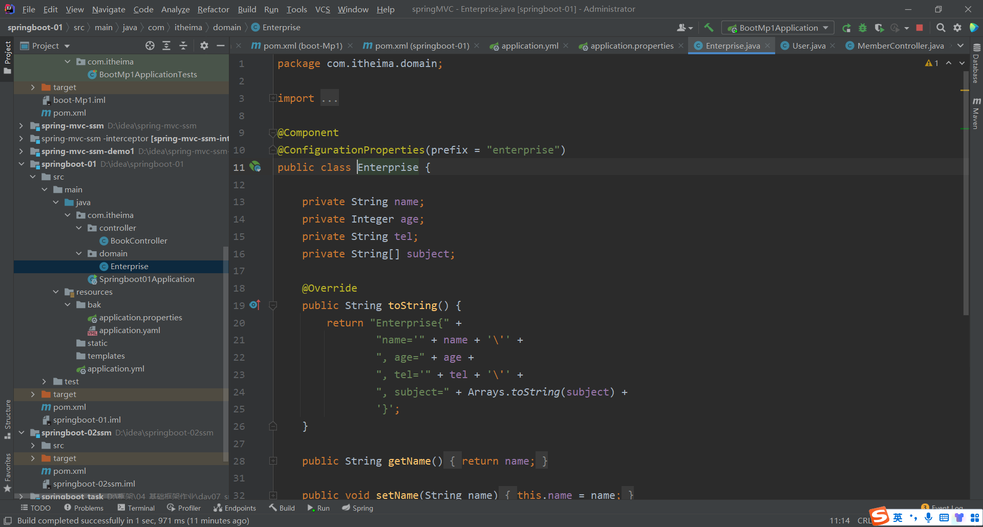Open IDE settings gear in top toolbar
Screen dimensions: 983x527
point(957,28)
